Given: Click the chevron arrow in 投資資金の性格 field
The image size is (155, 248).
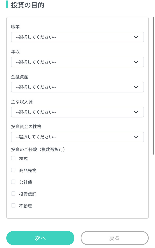Looking at the screenshot, I should [x=136, y=137].
